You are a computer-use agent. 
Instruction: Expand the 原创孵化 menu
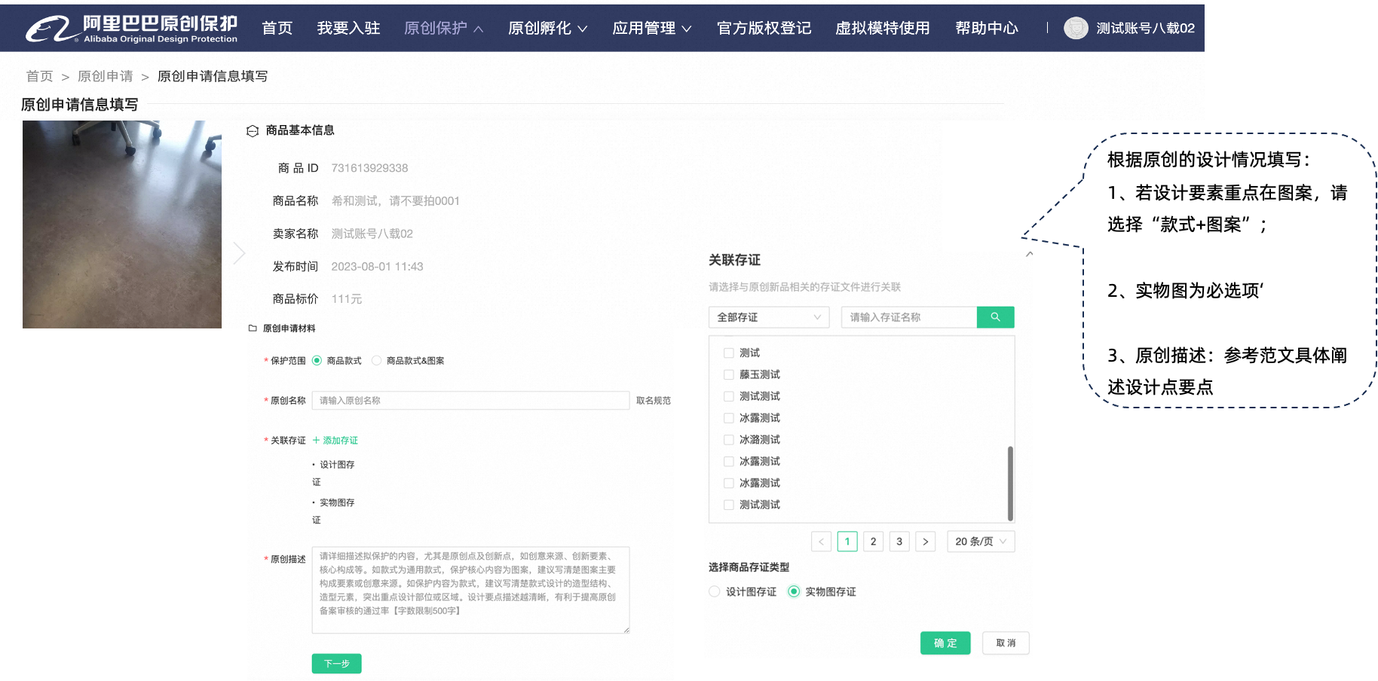click(547, 29)
